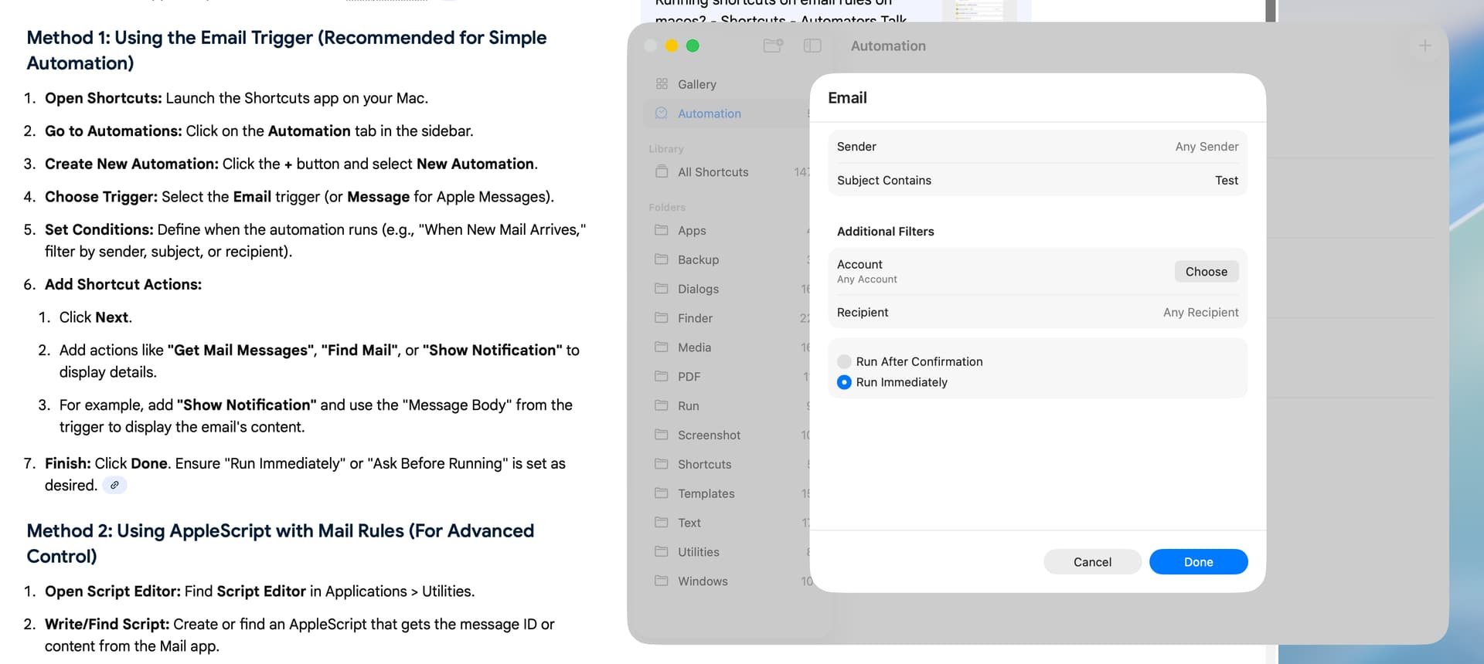
Task: Open Gallery via its grid icon
Action: pos(662,84)
